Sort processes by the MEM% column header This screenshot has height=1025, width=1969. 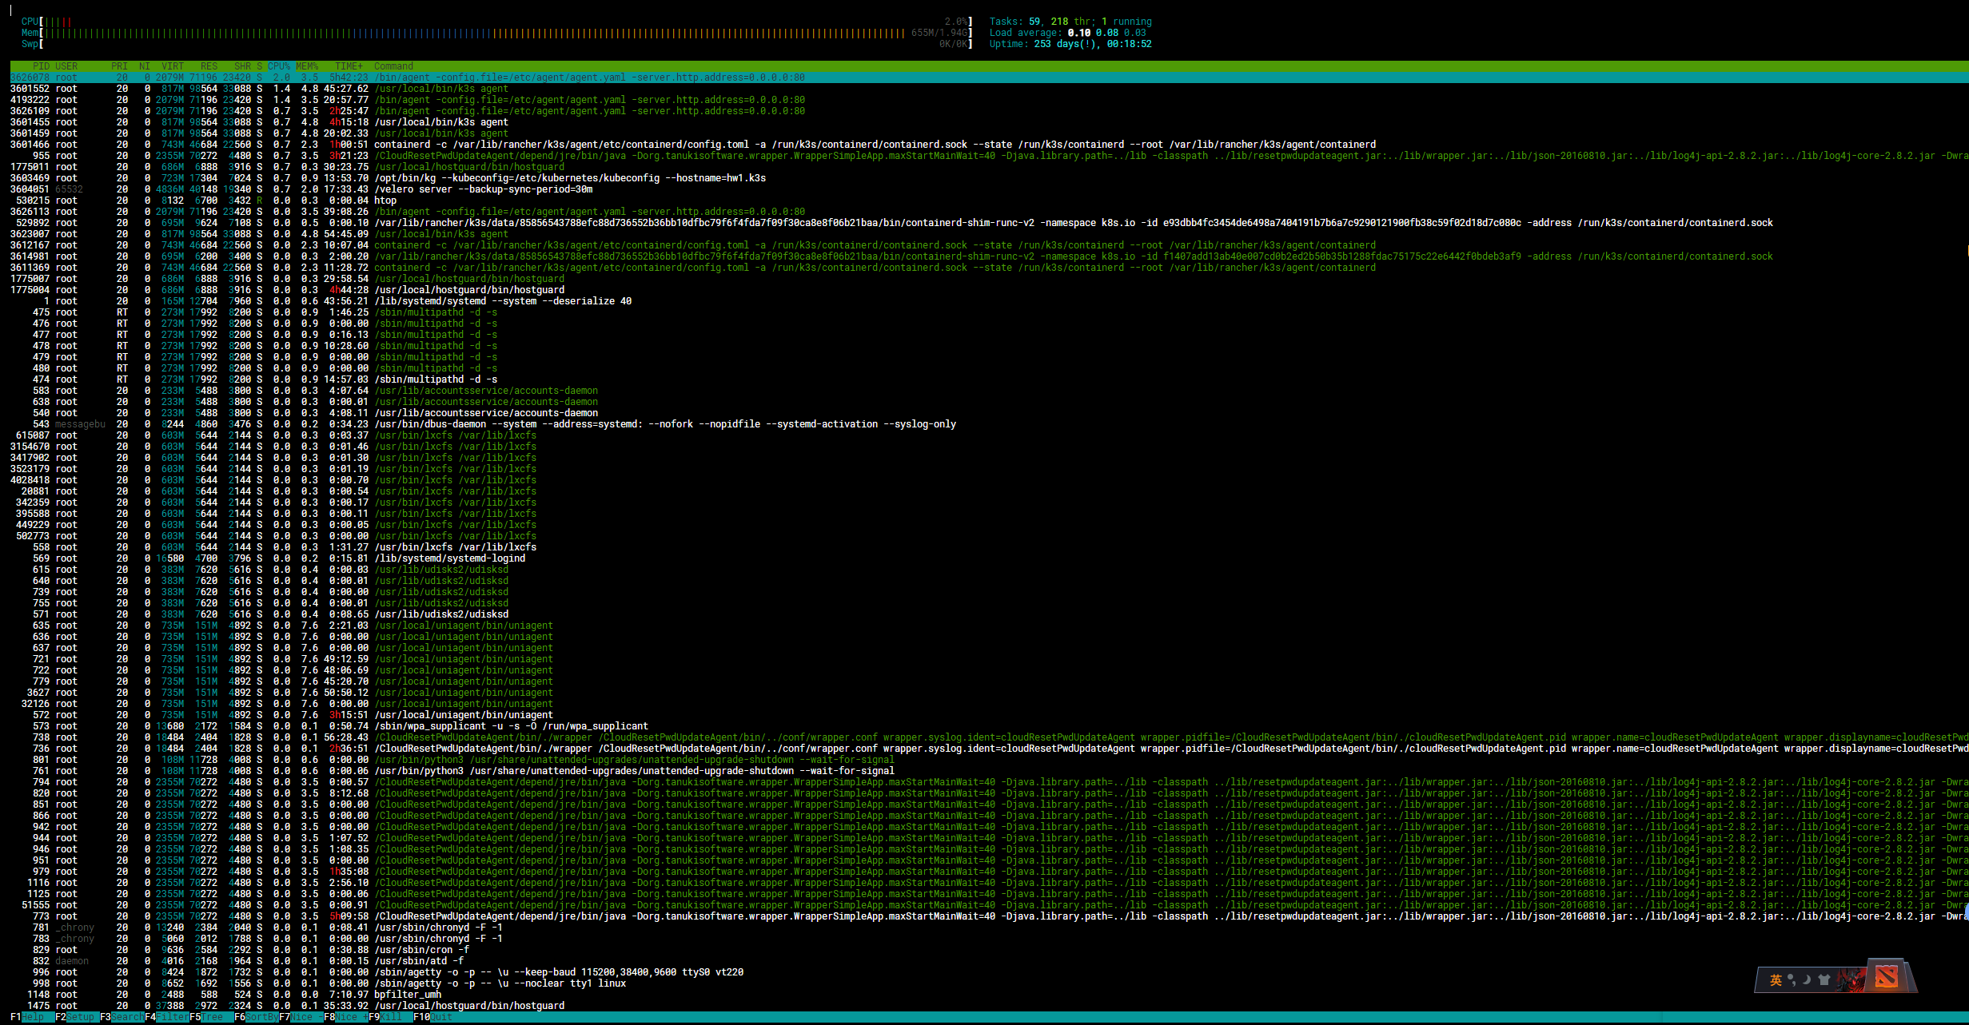click(x=306, y=66)
